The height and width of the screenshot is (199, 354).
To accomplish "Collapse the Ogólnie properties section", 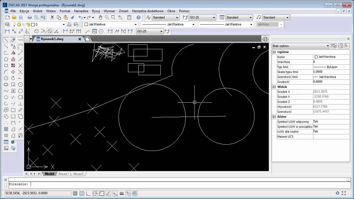I will click(274, 52).
